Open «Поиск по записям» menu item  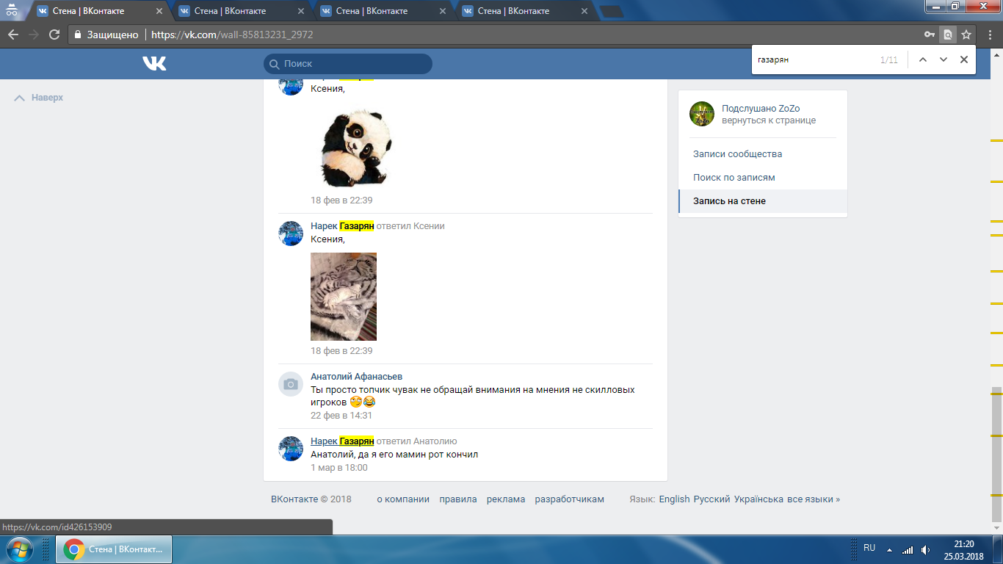click(x=734, y=178)
